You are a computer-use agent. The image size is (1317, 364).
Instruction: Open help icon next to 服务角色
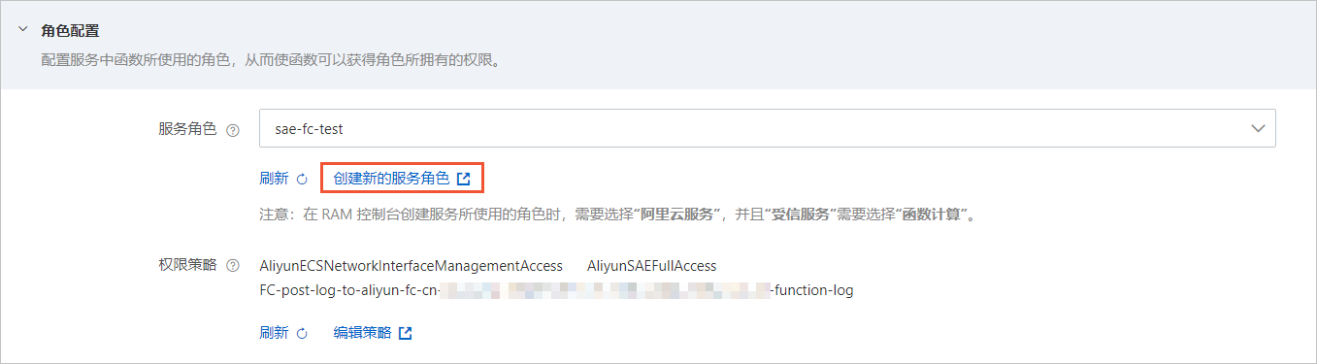click(x=232, y=129)
